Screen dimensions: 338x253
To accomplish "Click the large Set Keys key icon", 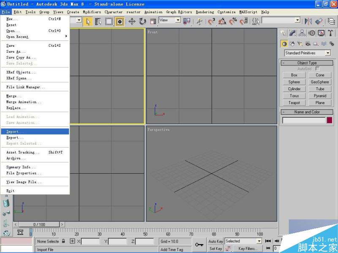I will pyautogui.click(x=199, y=245).
